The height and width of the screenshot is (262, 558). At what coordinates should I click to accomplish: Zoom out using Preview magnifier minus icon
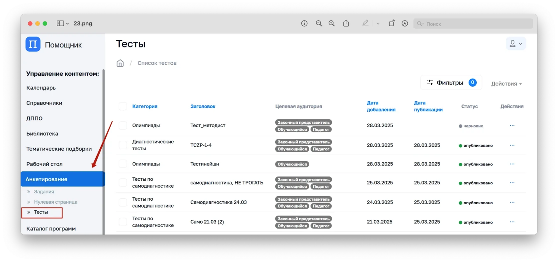(319, 24)
